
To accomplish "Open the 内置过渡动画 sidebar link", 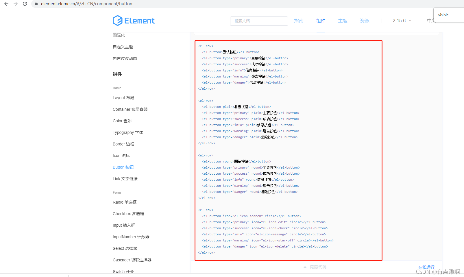I will 125,58.
